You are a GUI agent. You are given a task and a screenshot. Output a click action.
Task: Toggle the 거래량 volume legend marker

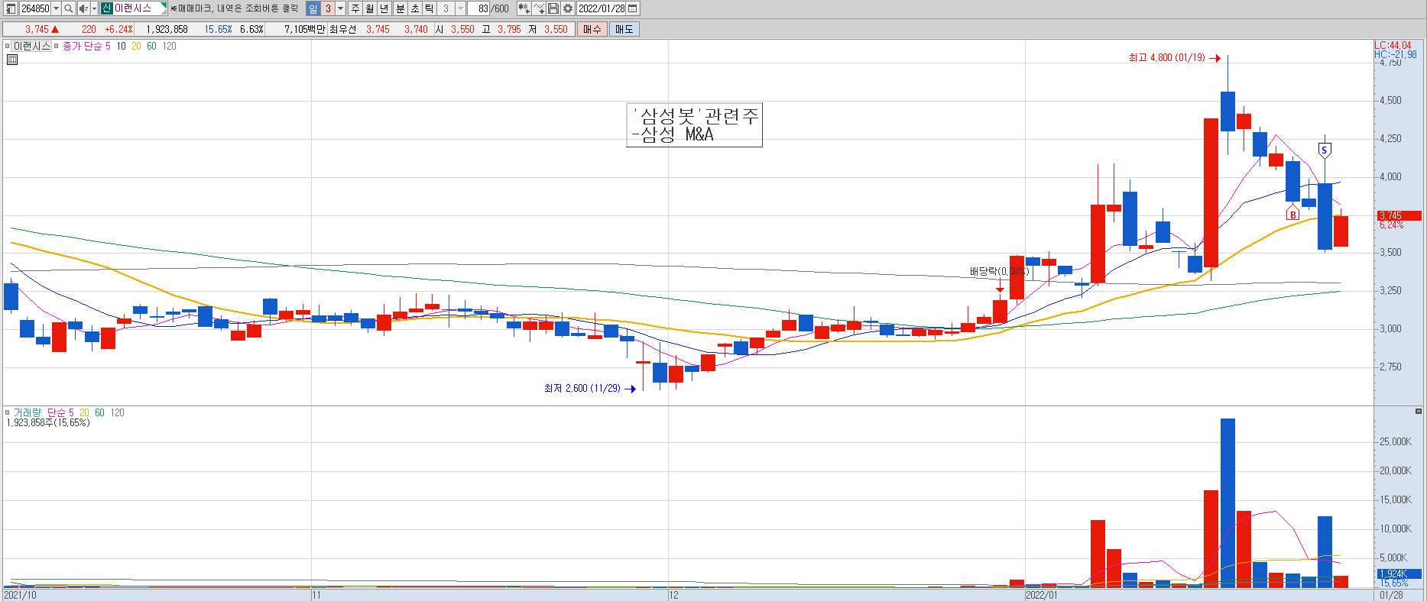(x=7, y=412)
